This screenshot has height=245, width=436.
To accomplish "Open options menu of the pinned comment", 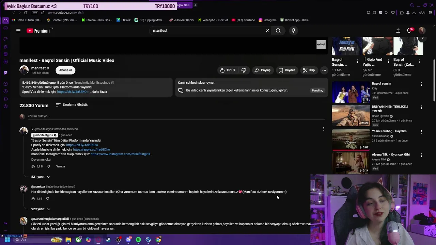I will pos(324,129).
